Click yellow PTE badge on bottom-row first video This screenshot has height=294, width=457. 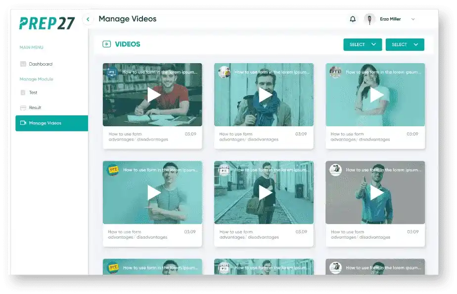click(x=113, y=267)
